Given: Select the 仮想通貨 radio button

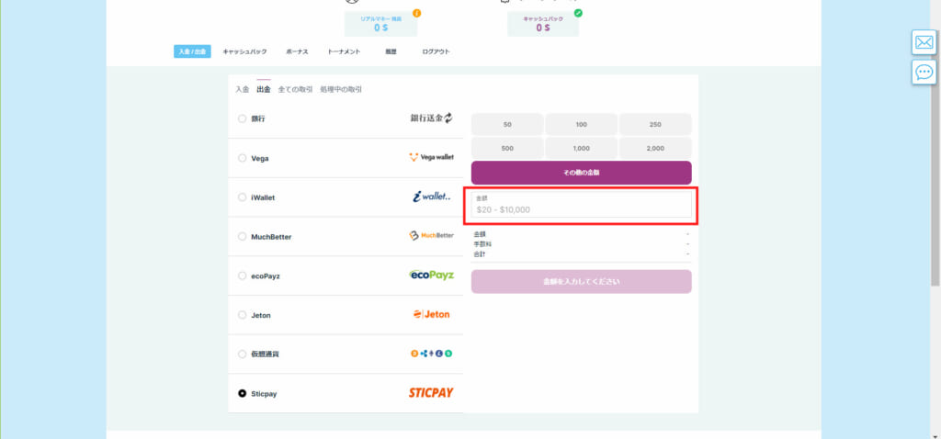Looking at the screenshot, I should [x=242, y=354].
